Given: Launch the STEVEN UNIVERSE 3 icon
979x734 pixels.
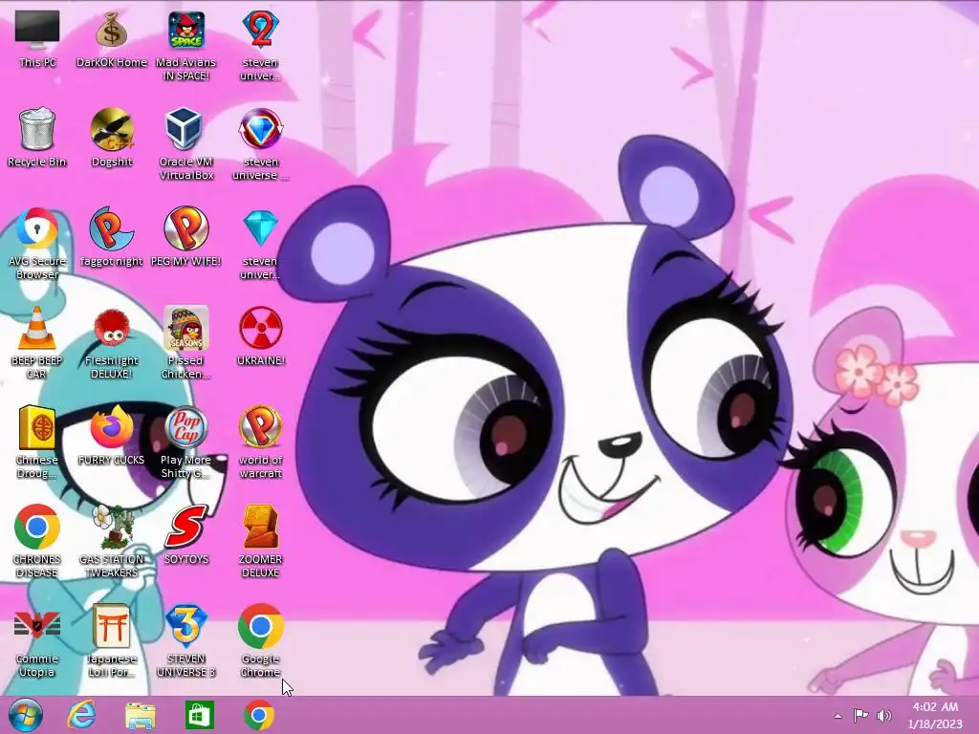Looking at the screenshot, I should pos(186,640).
